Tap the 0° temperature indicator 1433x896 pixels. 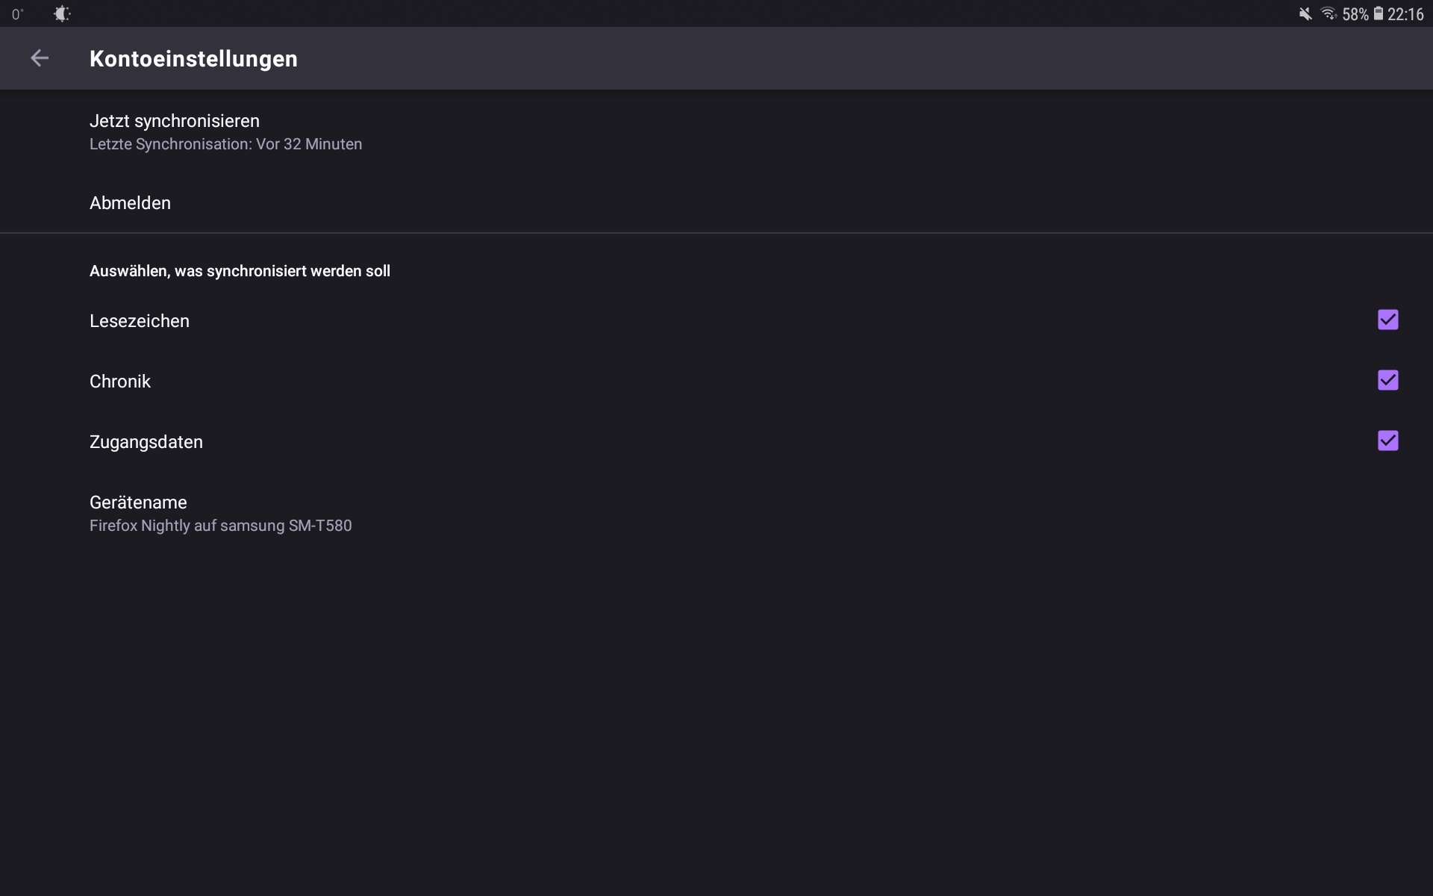[x=18, y=14]
